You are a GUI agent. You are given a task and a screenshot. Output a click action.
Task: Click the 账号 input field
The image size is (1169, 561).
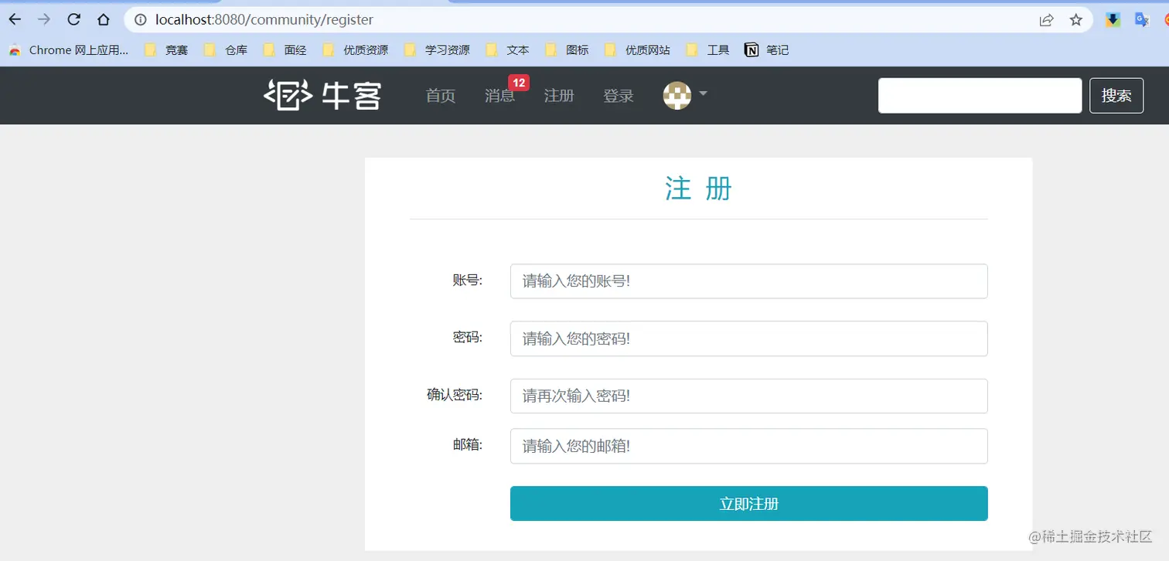[x=748, y=281]
